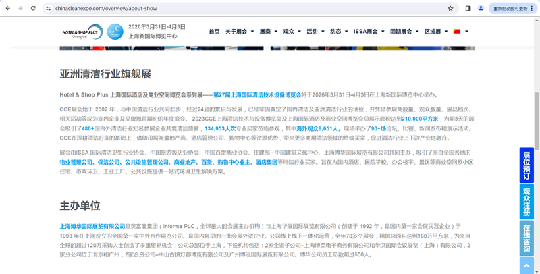The width and height of the screenshot is (540, 274).
Task: Open the 在线咨询 floating button
Action: point(527,238)
